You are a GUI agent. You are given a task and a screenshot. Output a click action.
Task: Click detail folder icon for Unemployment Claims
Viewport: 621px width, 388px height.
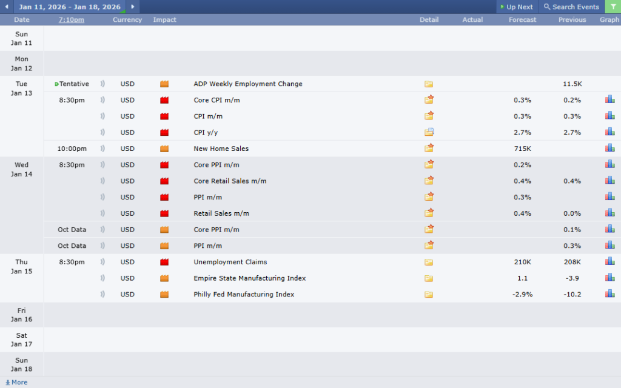click(x=429, y=262)
